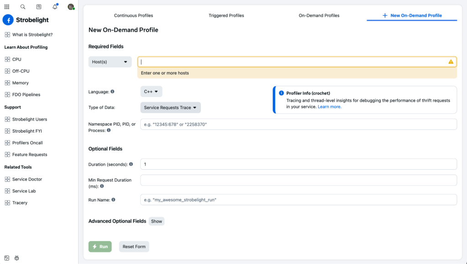
Task: Open the notifications bell icon
Action: pyautogui.click(x=55, y=7)
